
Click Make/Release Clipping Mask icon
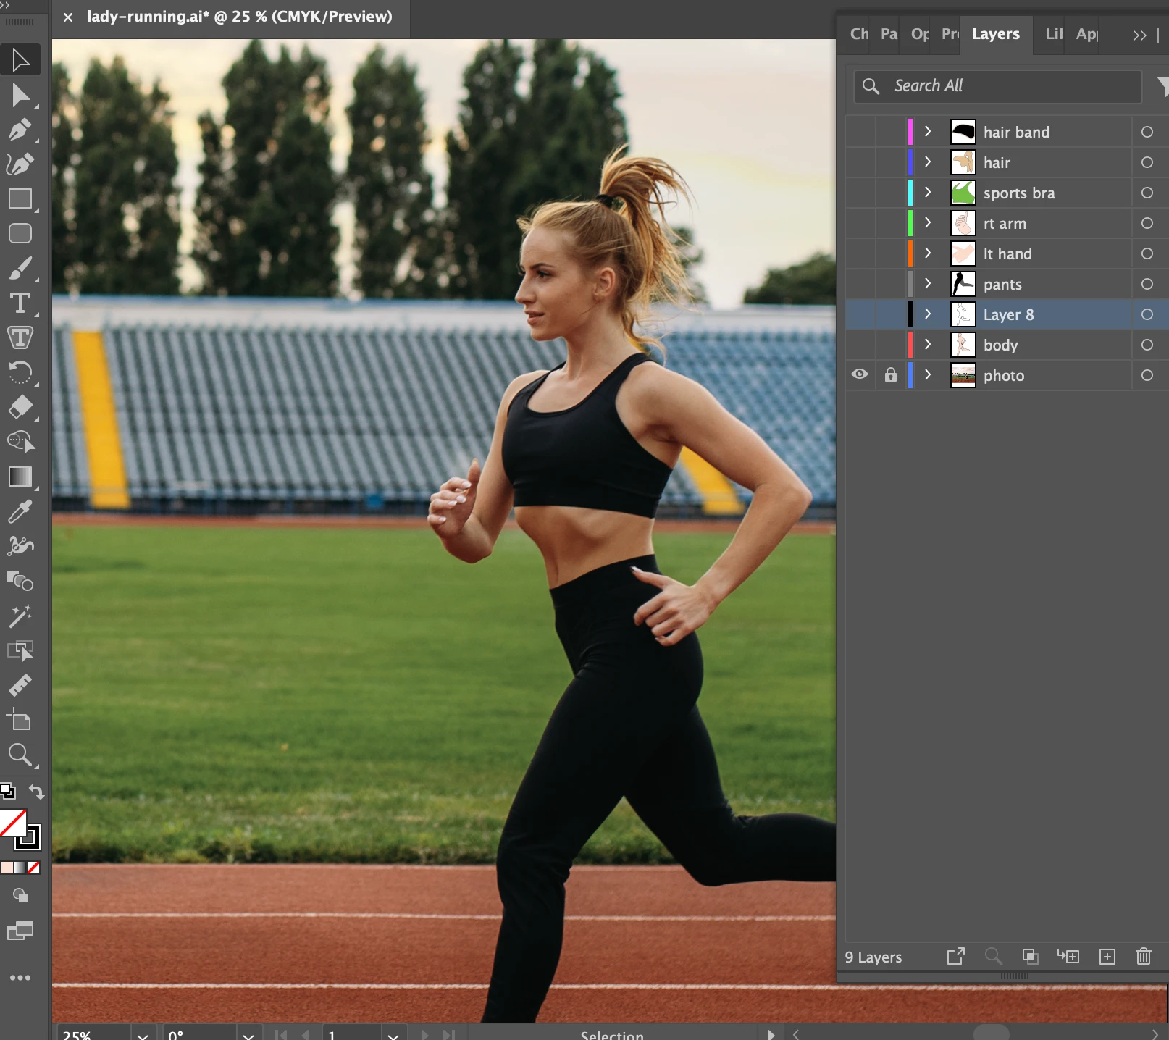1030,957
